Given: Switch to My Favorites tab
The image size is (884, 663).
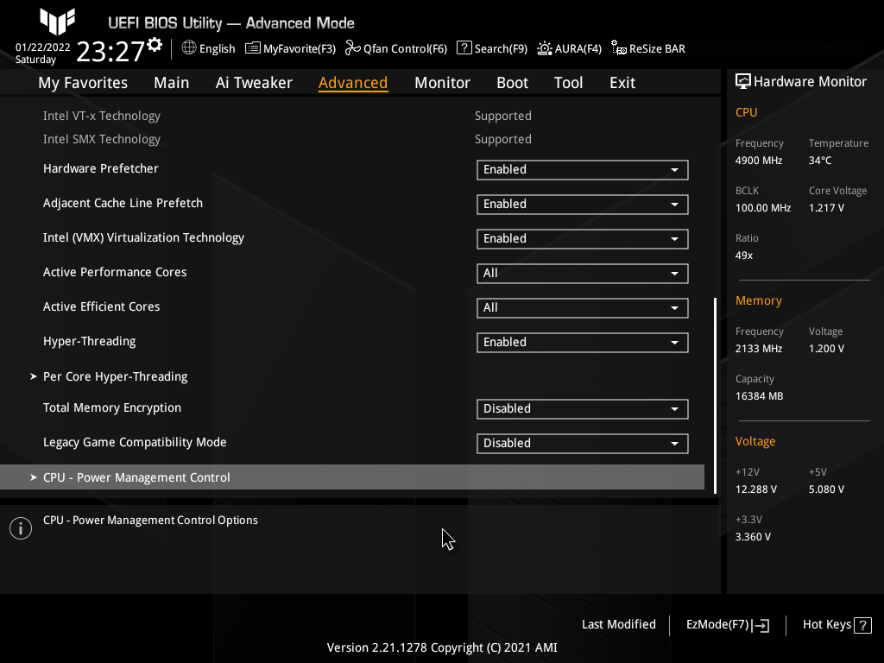Looking at the screenshot, I should pos(83,83).
